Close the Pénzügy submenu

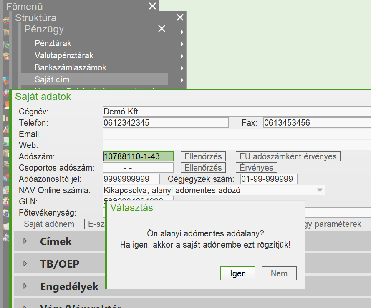point(162,29)
